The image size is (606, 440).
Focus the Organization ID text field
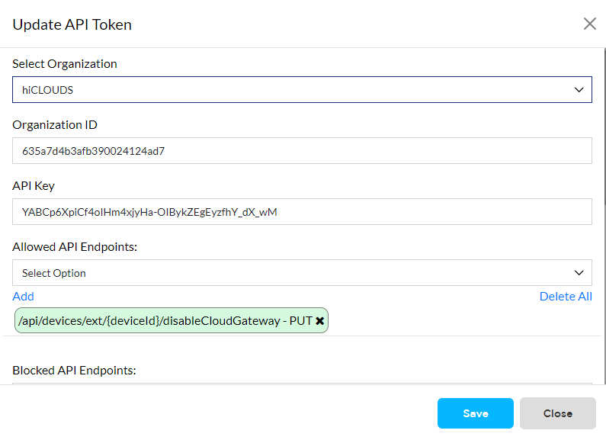302,151
